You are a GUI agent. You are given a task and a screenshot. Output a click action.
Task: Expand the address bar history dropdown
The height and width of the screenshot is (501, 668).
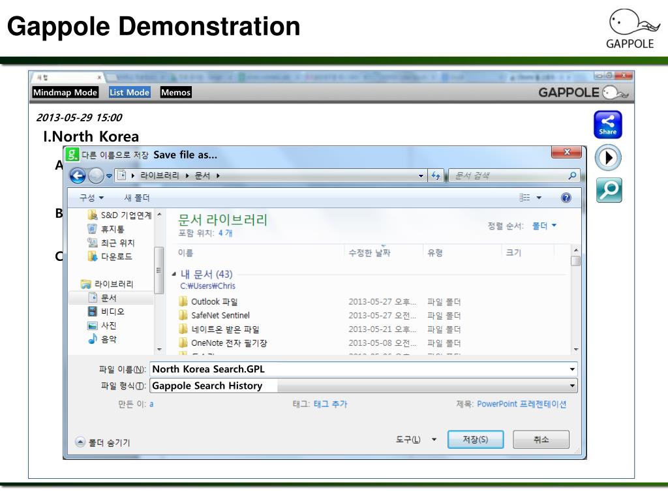(421, 176)
